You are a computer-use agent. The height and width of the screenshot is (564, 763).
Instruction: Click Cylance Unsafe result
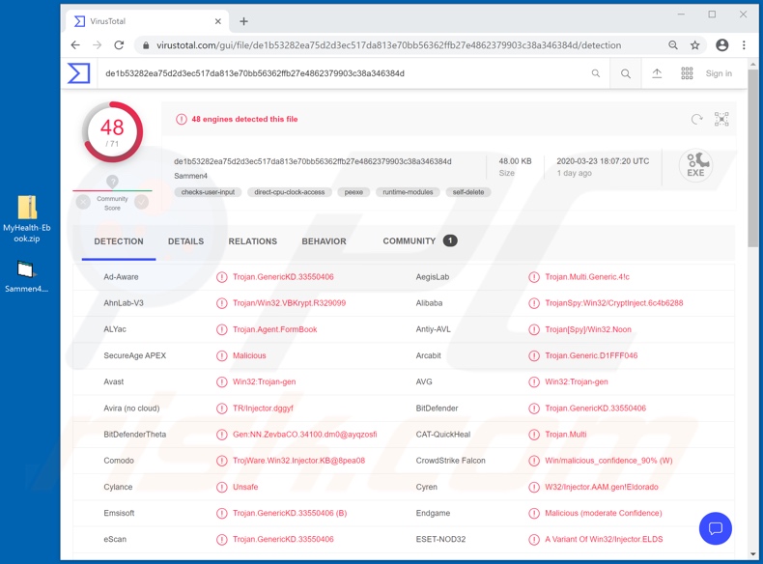coord(245,487)
